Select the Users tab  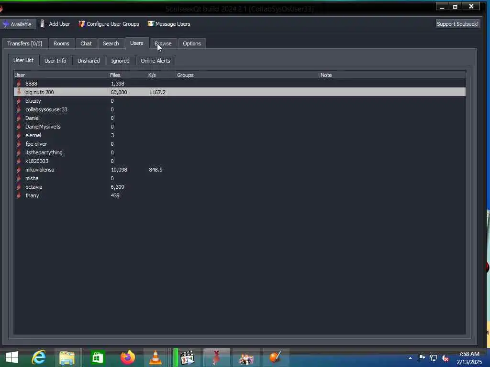click(x=137, y=43)
